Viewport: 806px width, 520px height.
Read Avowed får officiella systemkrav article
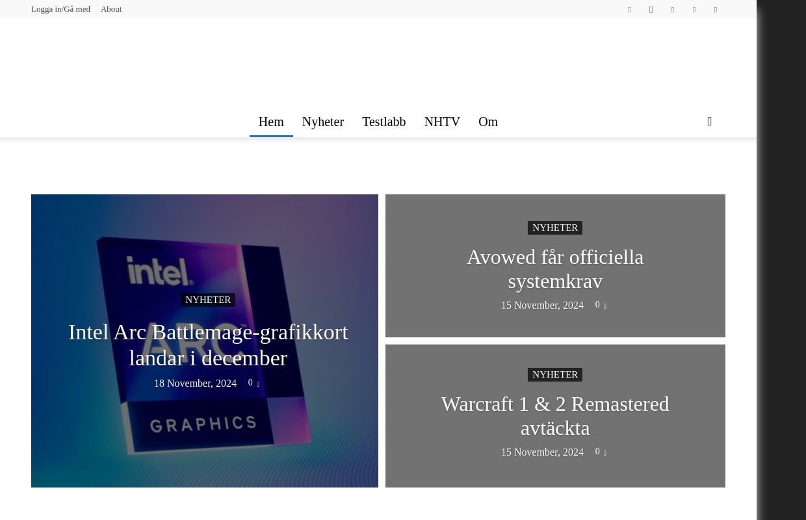click(x=555, y=269)
